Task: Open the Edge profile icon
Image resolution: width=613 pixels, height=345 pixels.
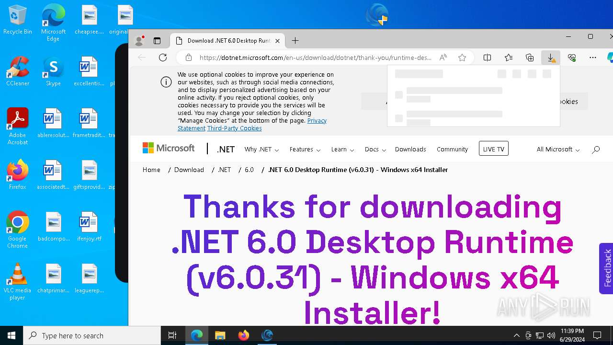Action: click(139, 41)
